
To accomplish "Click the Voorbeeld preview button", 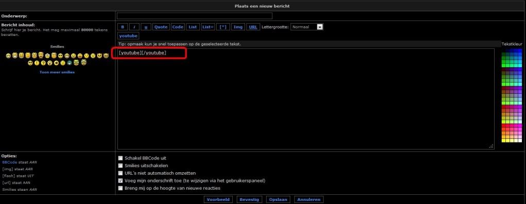I will tap(218, 199).
